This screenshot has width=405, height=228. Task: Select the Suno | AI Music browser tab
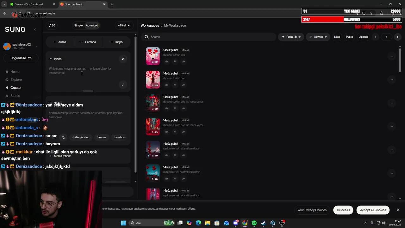[83, 4]
